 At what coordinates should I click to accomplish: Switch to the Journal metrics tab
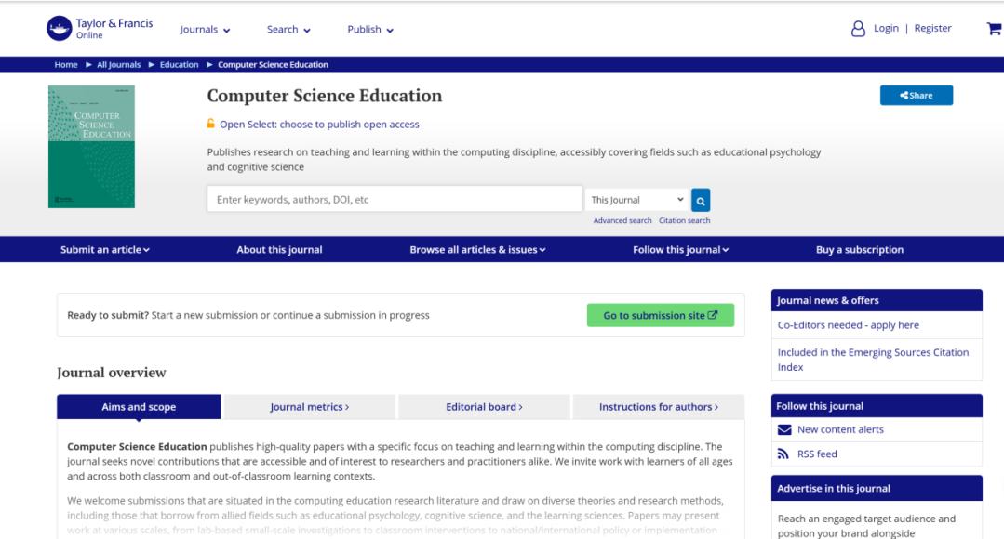point(309,407)
